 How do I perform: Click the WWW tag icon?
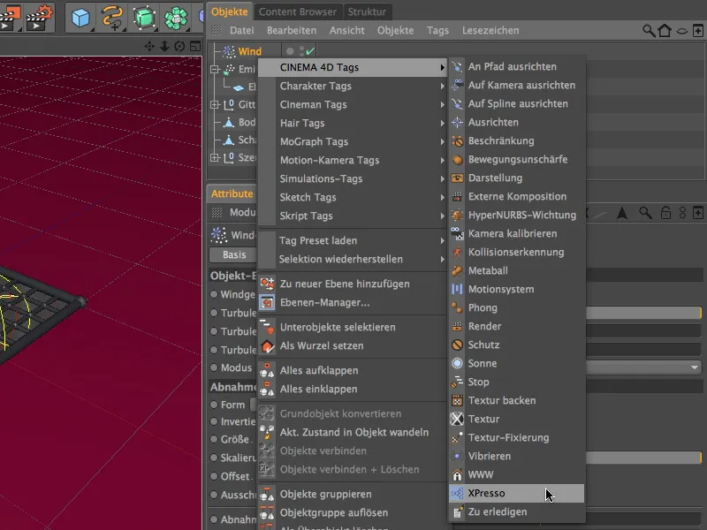pyautogui.click(x=457, y=474)
